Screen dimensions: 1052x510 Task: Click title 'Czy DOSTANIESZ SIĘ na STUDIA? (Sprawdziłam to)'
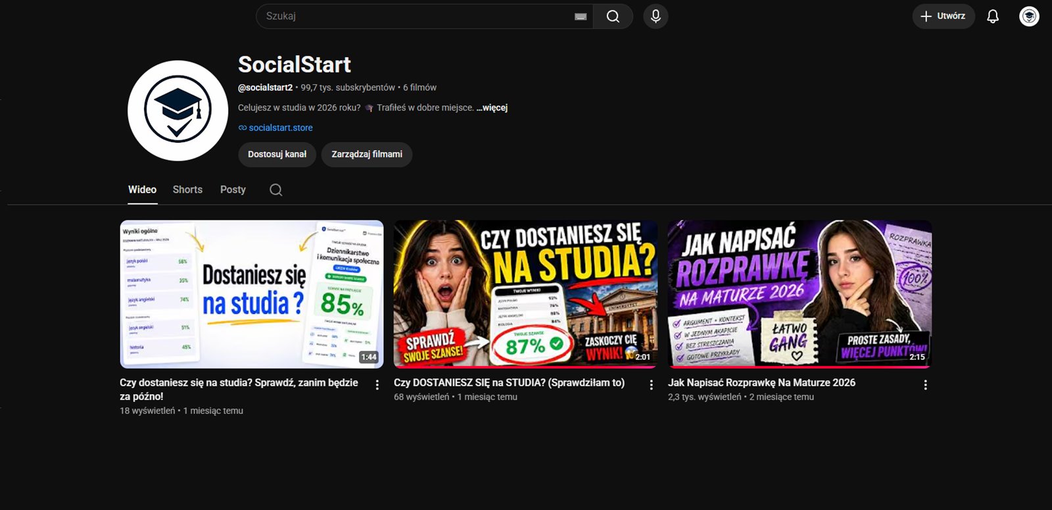[509, 382]
